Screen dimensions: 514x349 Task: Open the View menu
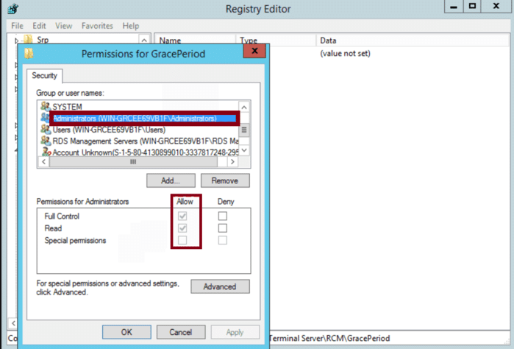coord(63,26)
